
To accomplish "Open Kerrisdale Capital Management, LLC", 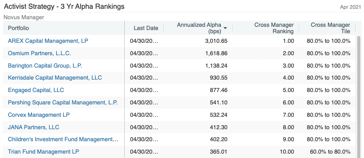I will click(55, 78).
